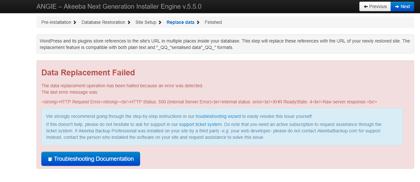Click the Next button
The width and height of the screenshot is (420, 182).
coord(402,6)
